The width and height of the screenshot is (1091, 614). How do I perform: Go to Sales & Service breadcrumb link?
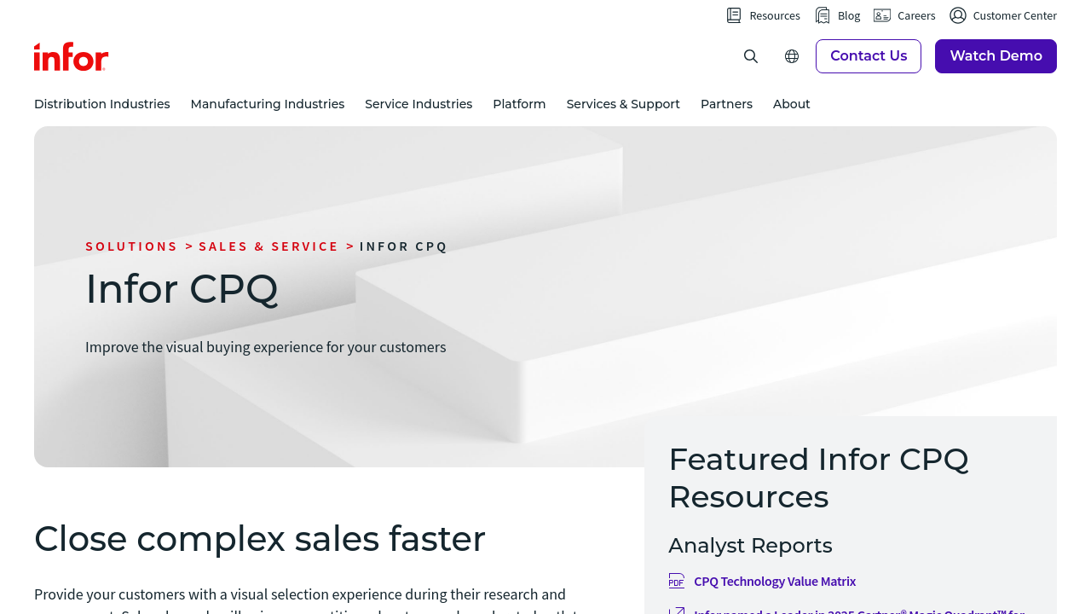click(268, 246)
